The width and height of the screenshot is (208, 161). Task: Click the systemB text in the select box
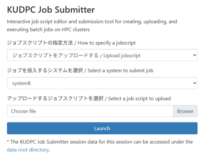(21, 83)
